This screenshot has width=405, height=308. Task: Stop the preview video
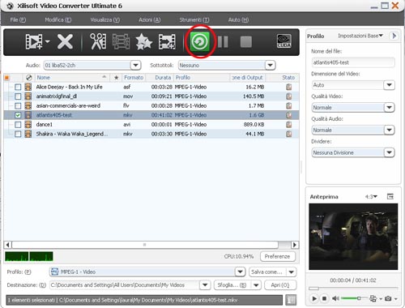pos(325,298)
